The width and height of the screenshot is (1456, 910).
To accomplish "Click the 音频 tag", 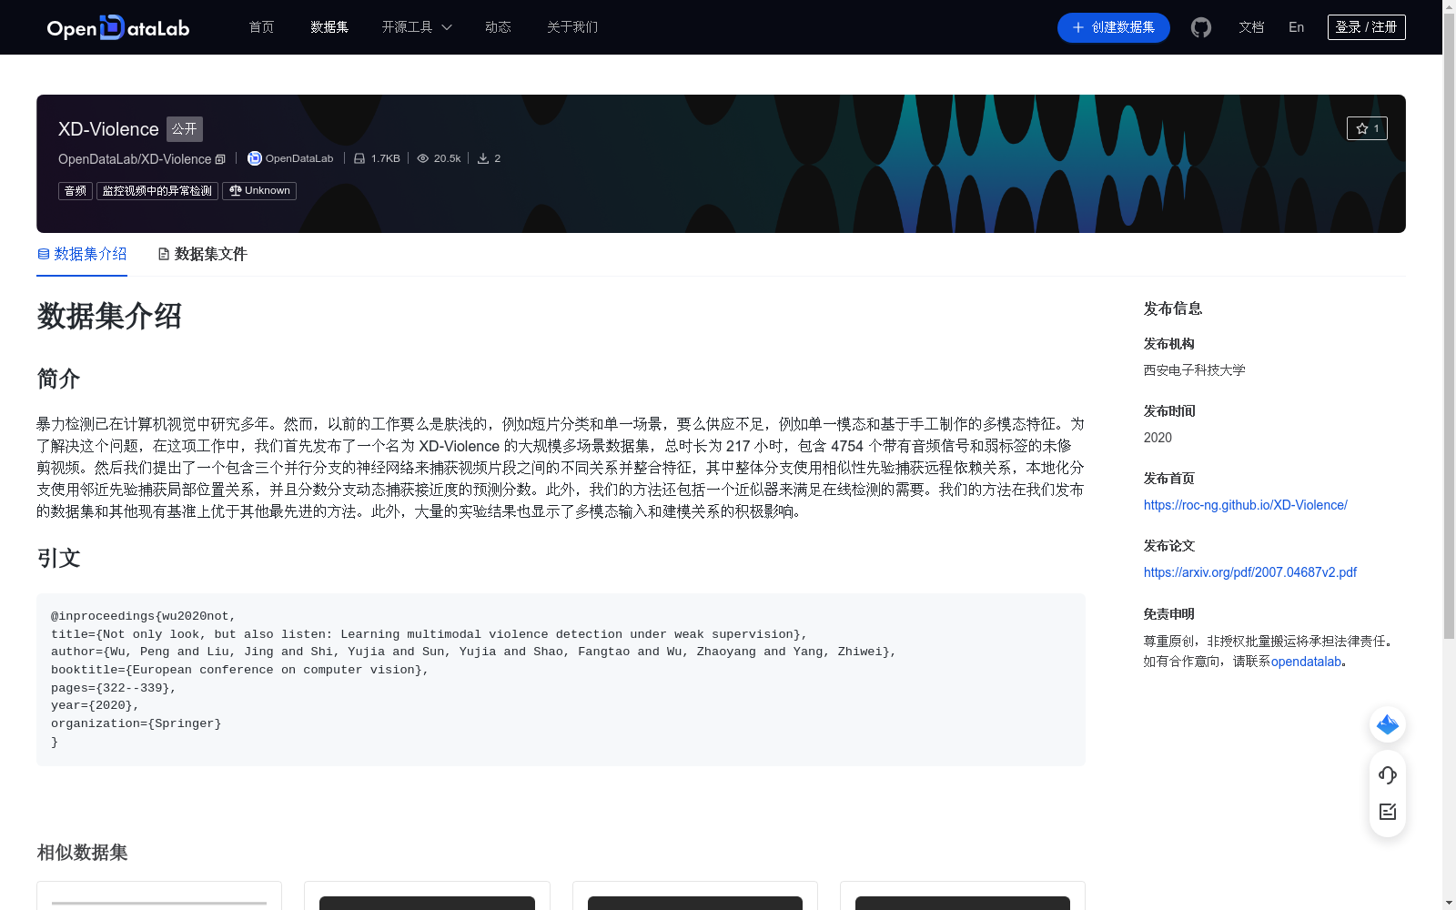I will tap(76, 191).
